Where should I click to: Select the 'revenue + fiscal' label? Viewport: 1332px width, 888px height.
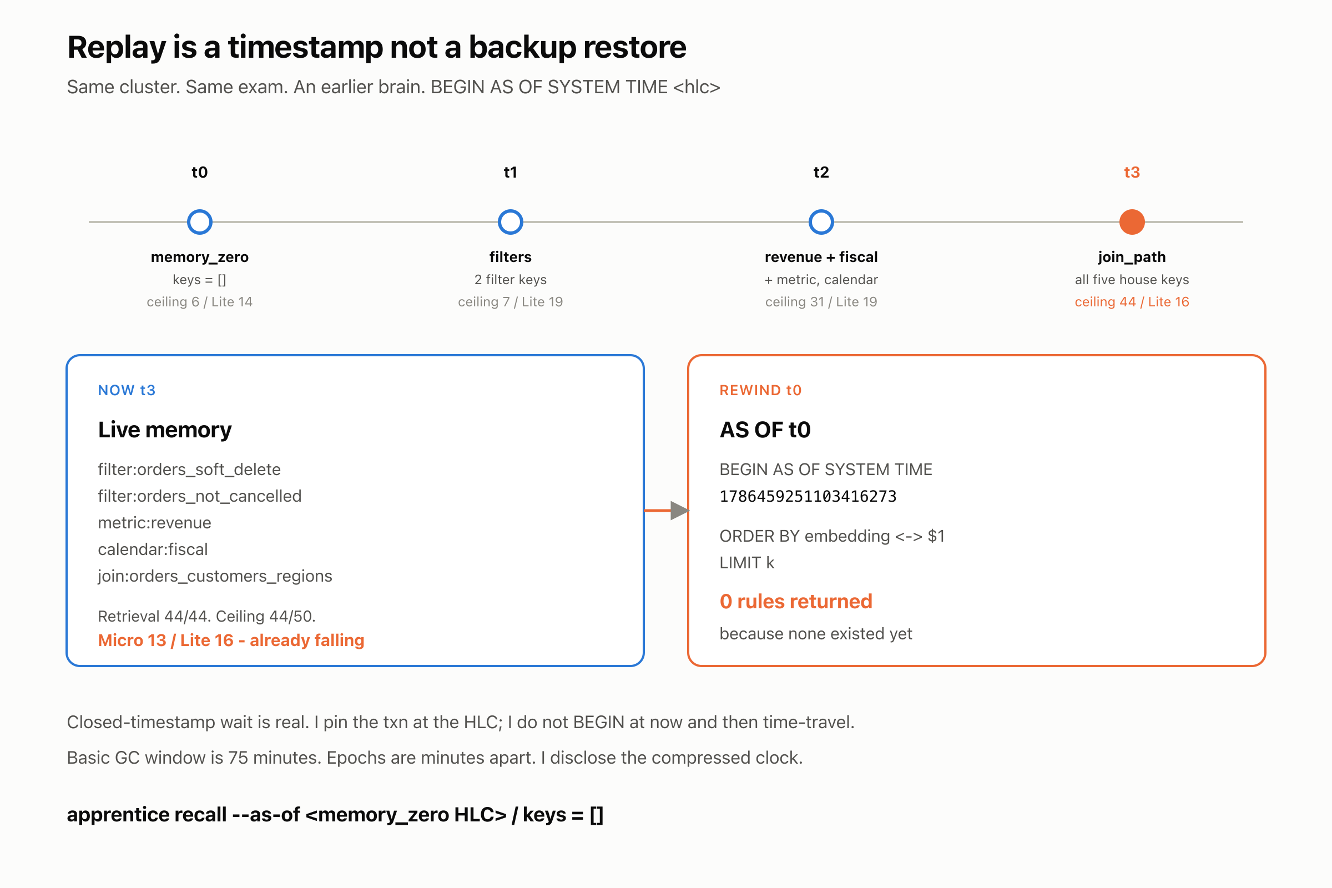coord(821,257)
